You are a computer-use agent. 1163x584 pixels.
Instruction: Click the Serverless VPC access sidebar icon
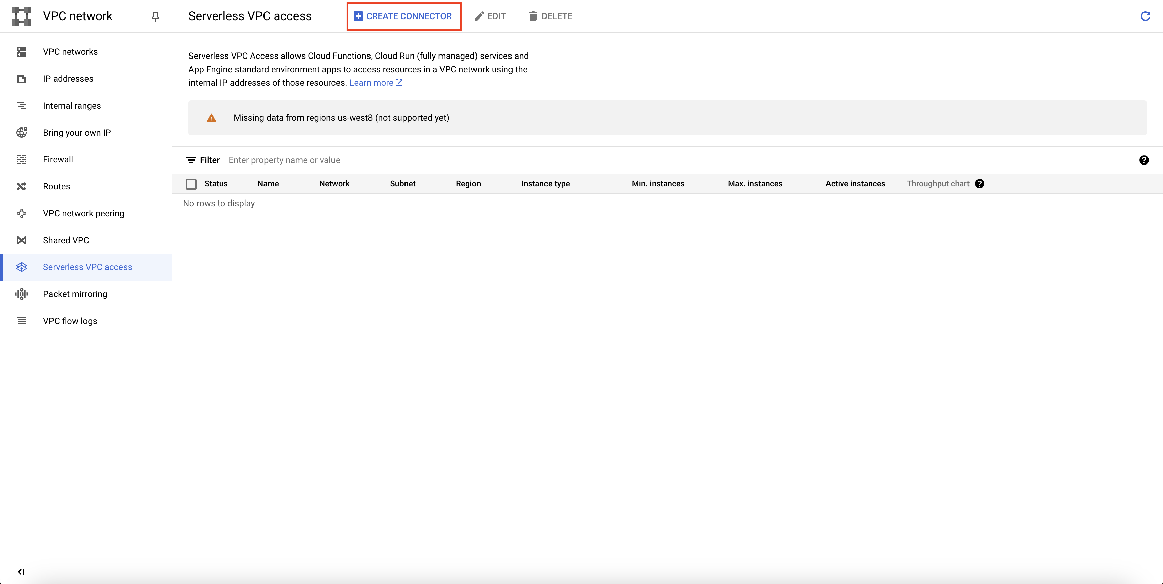point(21,267)
